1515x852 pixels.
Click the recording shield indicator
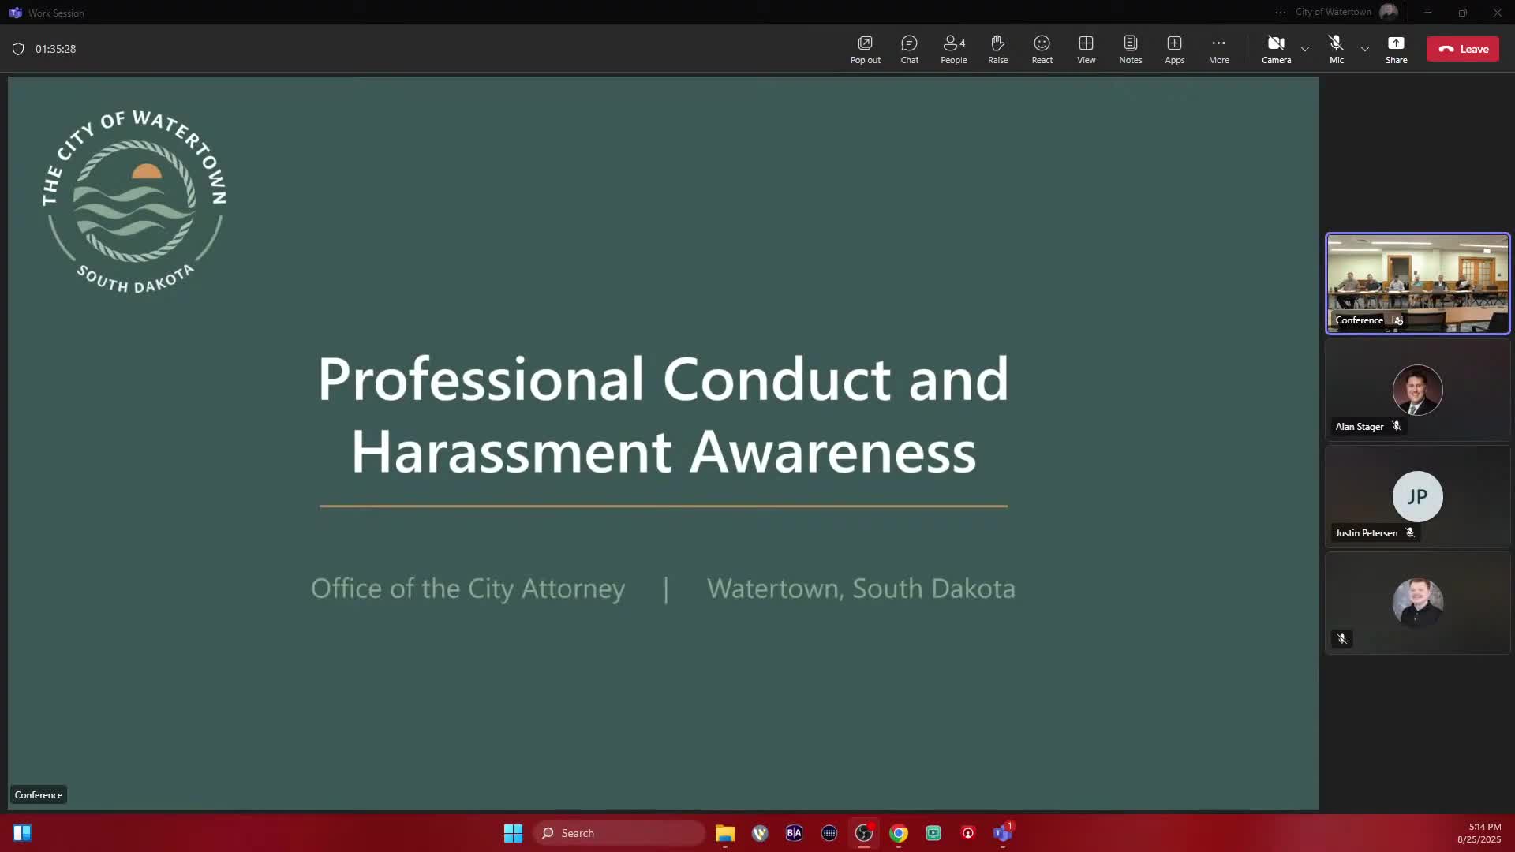(18, 49)
